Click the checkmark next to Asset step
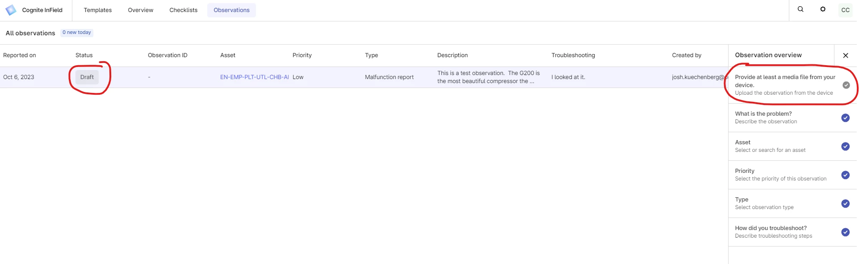The height and width of the screenshot is (264, 859). [845, 147]
